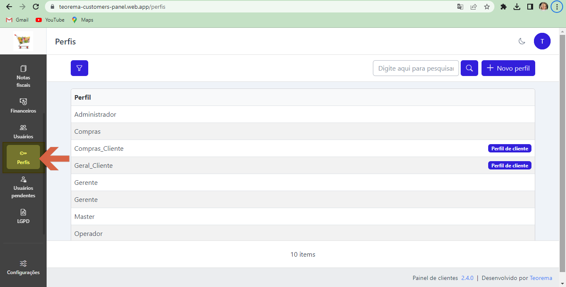Image resolution: width=566 pixels, height=287 pixels.
Task: Open YouTube bookmark
Action: click(x=50, y=20)
